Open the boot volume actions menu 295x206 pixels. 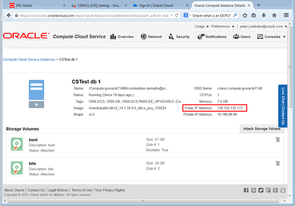point(277,140)
